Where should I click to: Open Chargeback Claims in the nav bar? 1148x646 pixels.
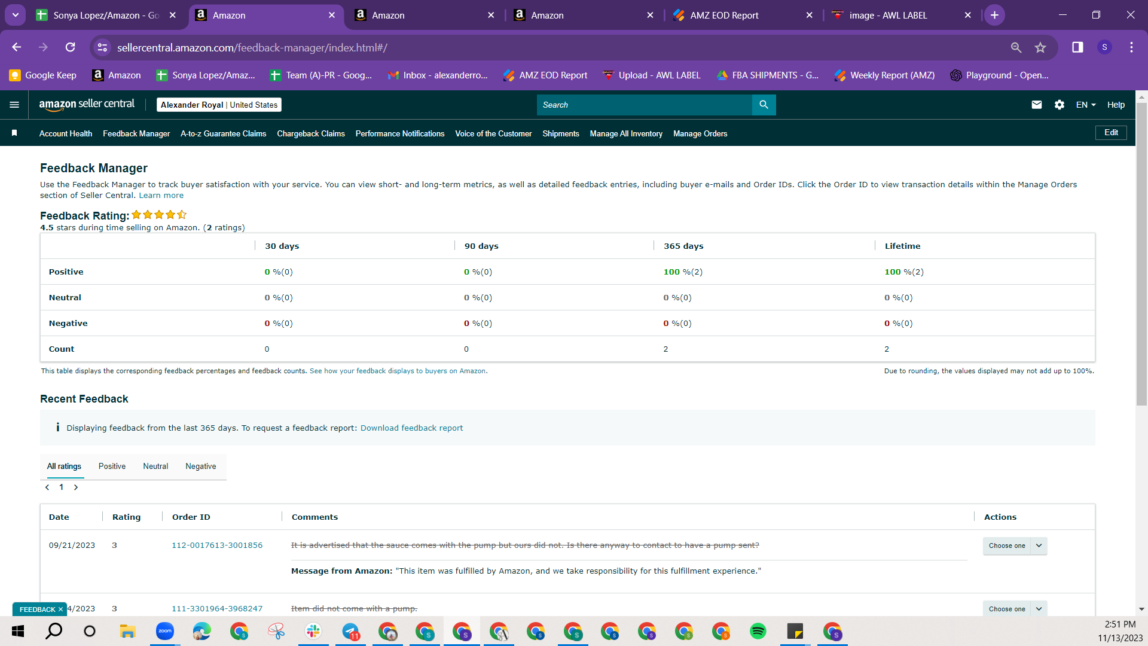[311, 133]
